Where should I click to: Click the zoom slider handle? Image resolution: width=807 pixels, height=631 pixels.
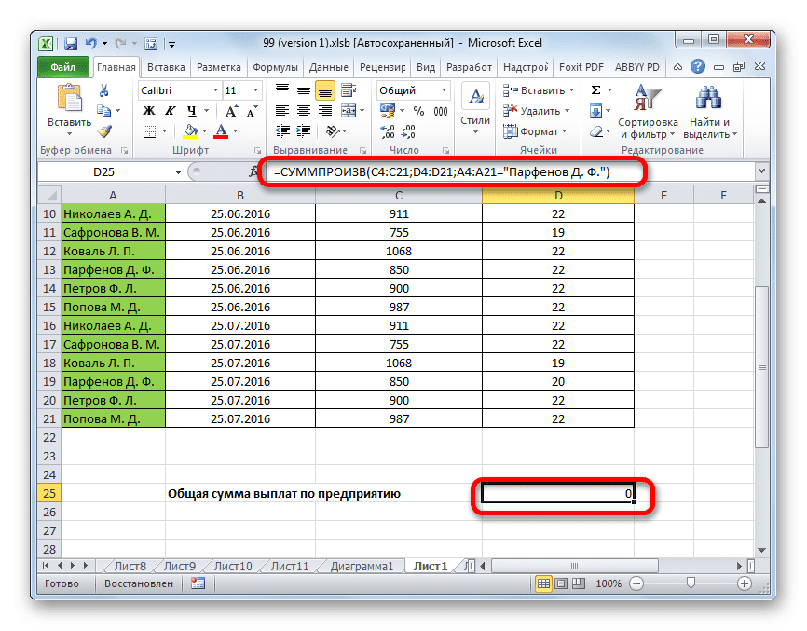(x=691, y=583)
